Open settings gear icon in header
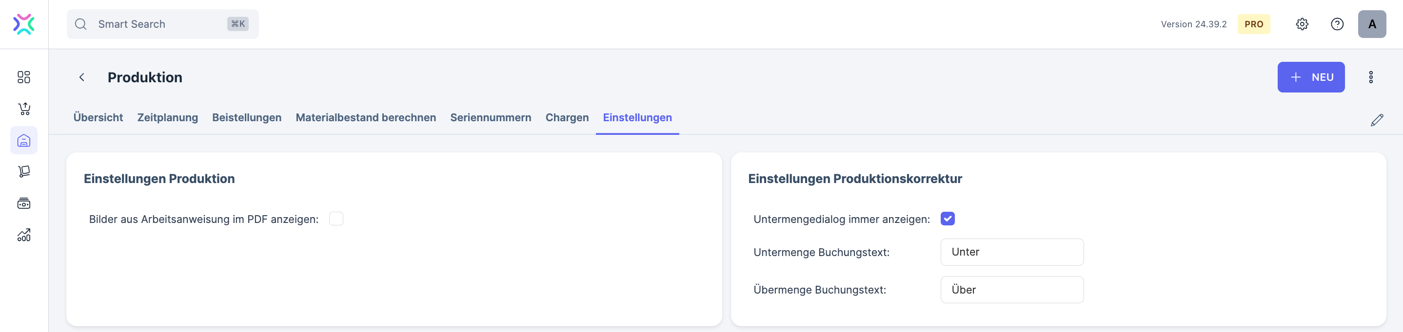 (x=1302, y=24)
